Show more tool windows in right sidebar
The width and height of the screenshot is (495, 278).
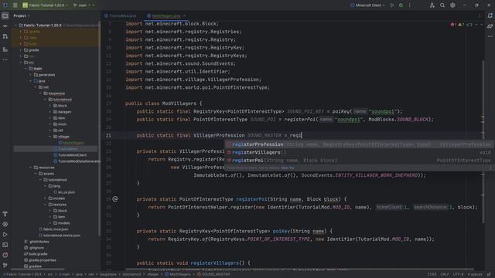click(x=490, y=36)
